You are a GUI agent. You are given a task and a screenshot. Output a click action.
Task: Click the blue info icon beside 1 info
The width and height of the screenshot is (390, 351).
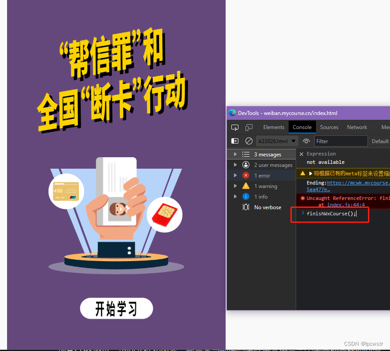click(246, 197)
